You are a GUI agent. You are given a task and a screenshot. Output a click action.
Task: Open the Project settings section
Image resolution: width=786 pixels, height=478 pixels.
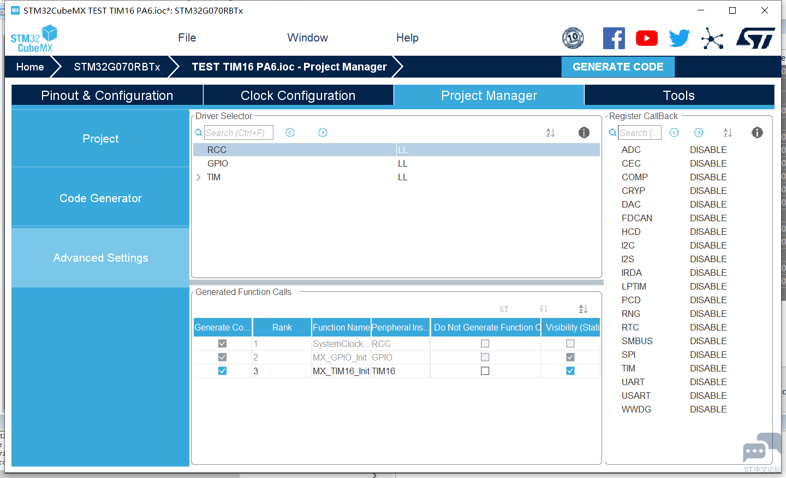pos(100,139)
